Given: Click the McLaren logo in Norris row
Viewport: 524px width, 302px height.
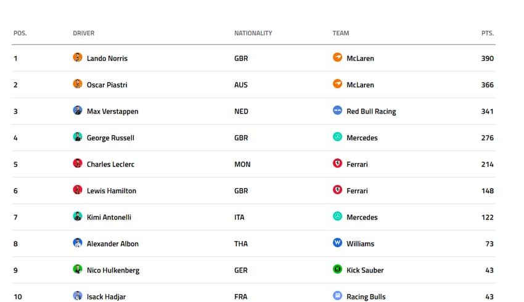Looking at the screenshot, I should click(337, 58).
